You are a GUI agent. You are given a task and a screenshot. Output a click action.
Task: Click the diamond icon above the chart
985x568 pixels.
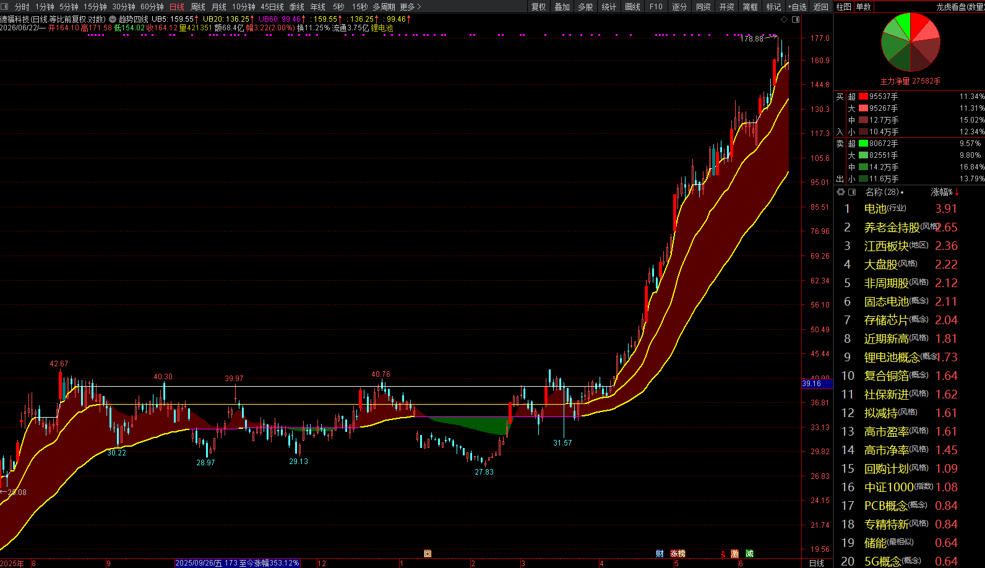(785, 20)
